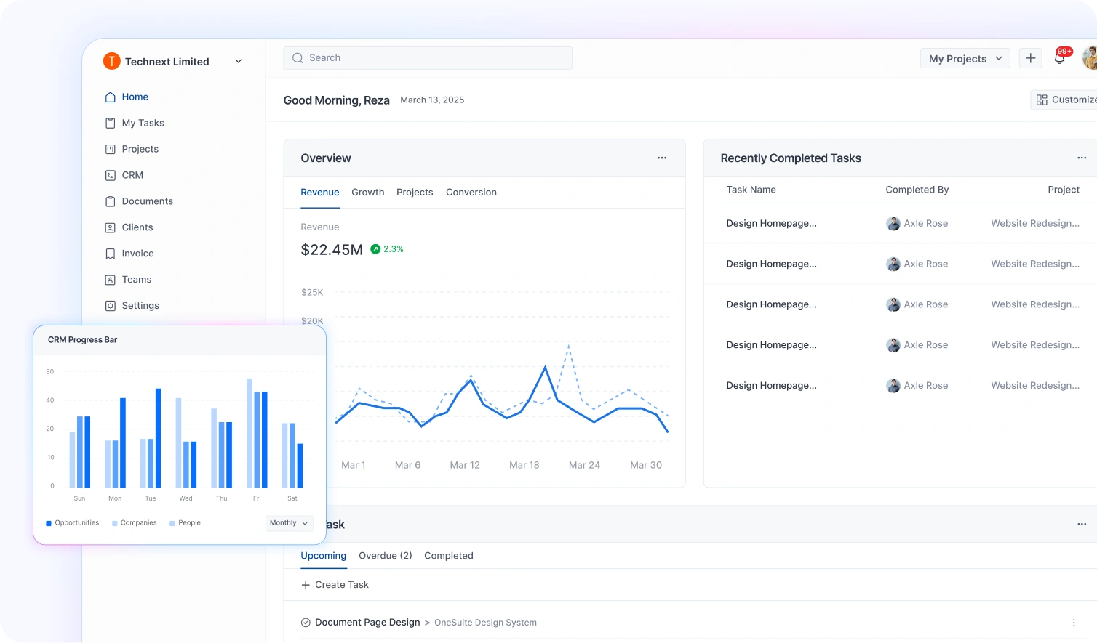1097x643 pixels.
Task: Open the OneSuite Design System link
Action: [x=485, y=623]
